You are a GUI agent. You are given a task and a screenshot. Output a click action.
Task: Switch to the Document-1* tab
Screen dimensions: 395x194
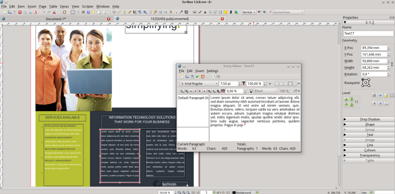56,19
